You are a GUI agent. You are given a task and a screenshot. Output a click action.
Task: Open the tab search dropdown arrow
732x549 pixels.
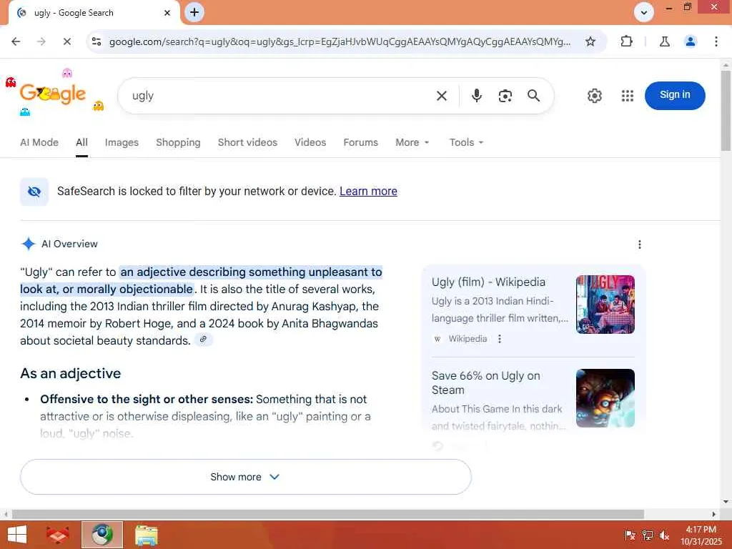pyautogui.click(x=644, y=12)
